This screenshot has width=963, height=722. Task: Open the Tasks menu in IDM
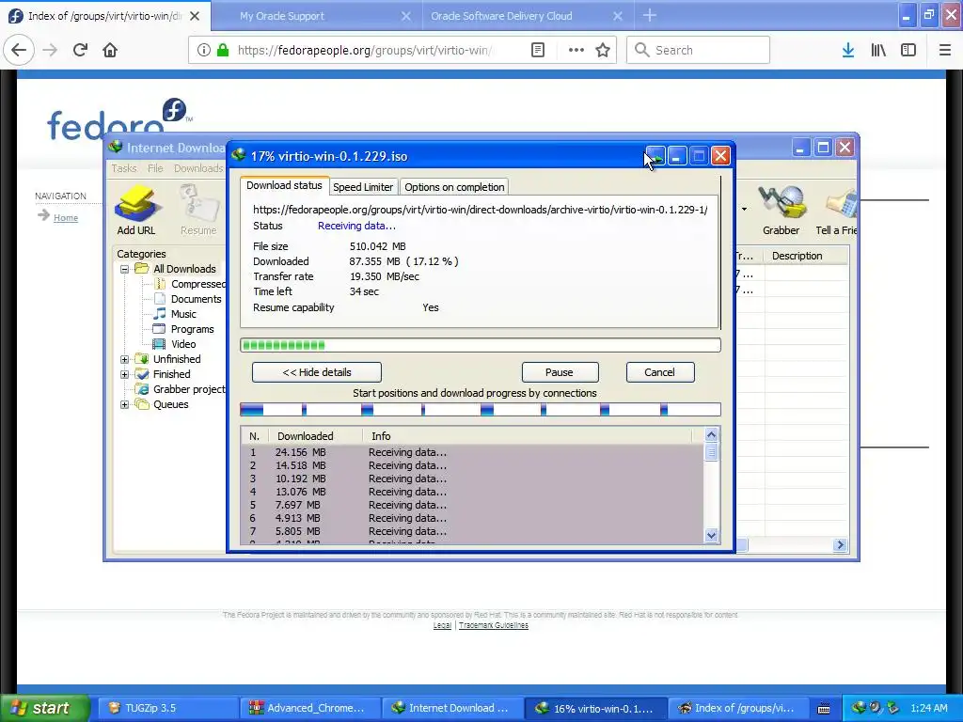pos(124,168)
